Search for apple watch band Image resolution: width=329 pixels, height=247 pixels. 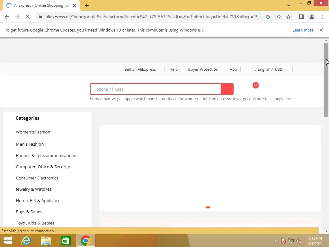[x=141, y=99]
